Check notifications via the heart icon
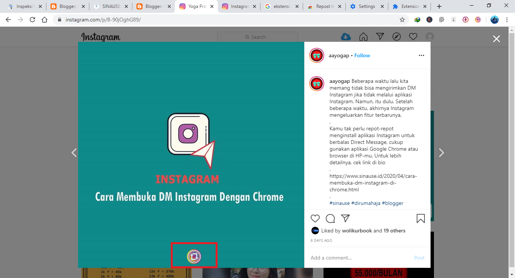515x278 pixels. [413, 36]
